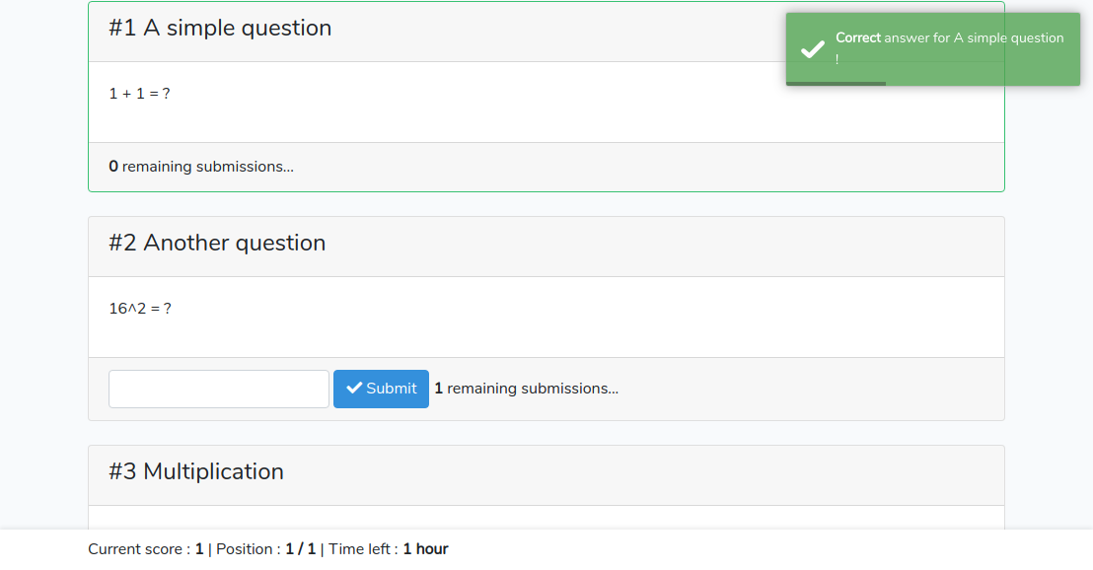This screenshot has width=1093, height=570.
Task: Select the #2 Another question heading
Action: coord(217,243)
